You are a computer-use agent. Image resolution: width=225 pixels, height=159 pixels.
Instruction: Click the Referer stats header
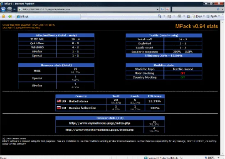110,118
